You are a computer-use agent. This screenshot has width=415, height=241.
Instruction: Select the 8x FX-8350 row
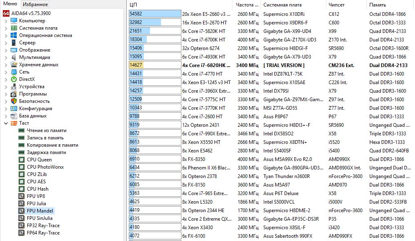point(271,159)
